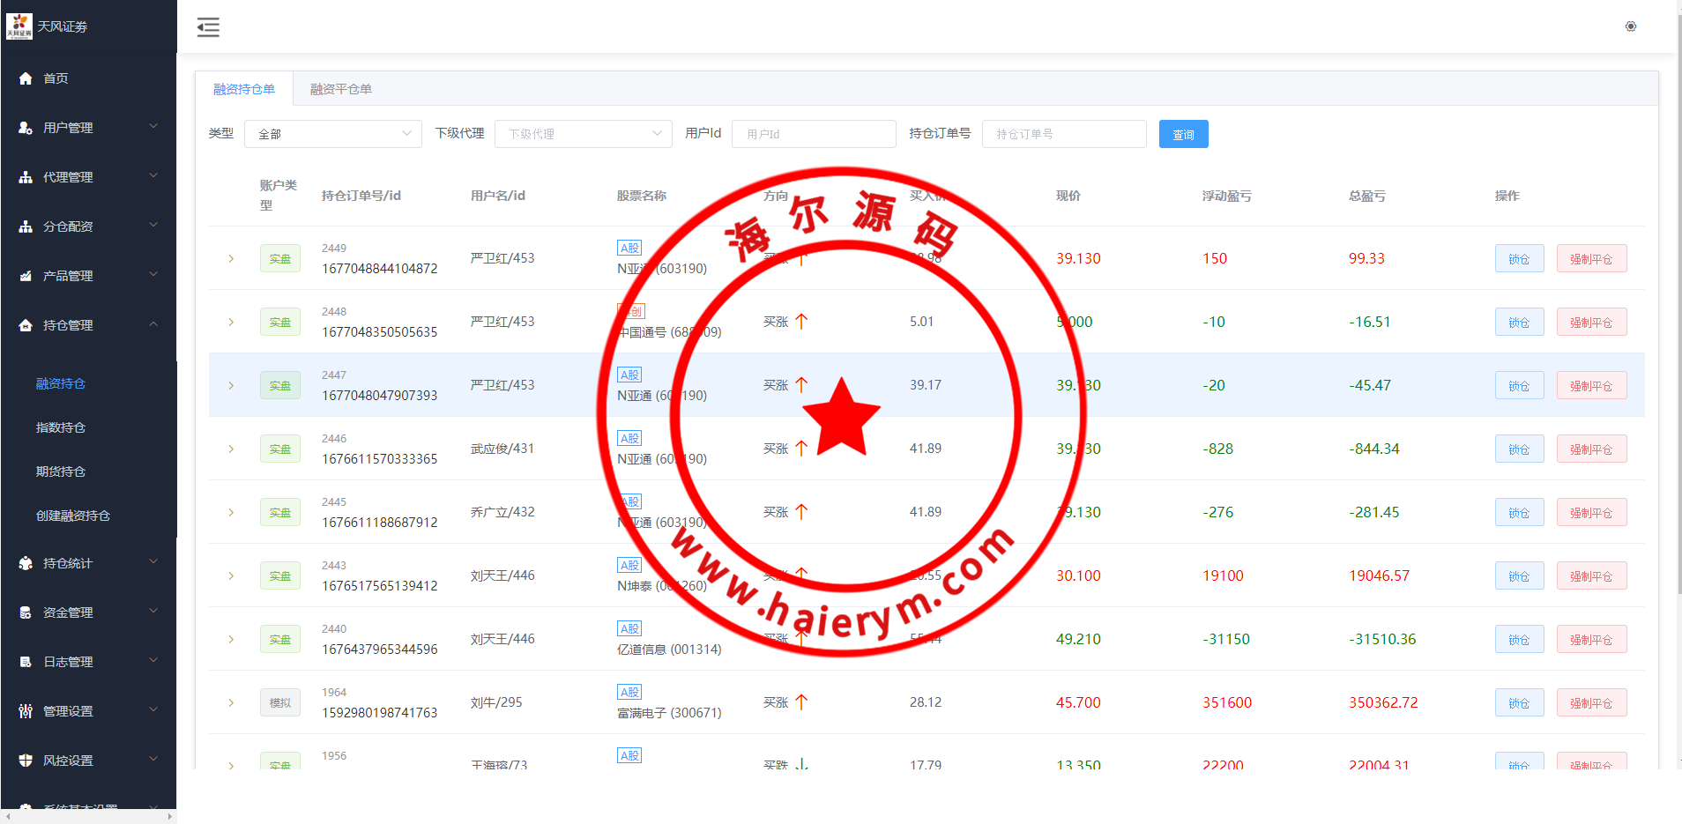Screen dimensions: 1682x824
Task: Open the 下级代理 dropdown
Action: (583, 134)
